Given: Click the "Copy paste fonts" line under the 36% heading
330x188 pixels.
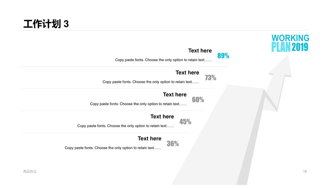Looking at the screenshot, I should tap(113, 148).
